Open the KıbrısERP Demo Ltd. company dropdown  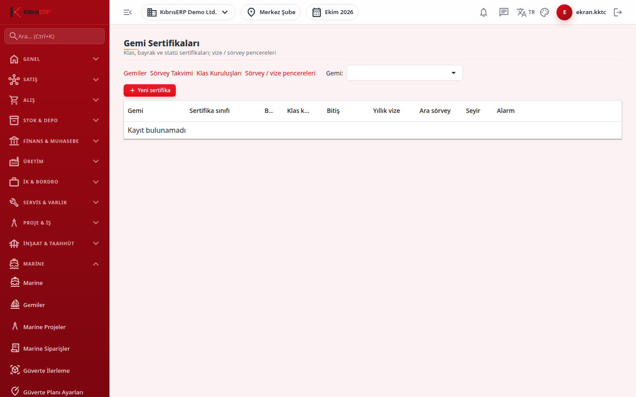point(188,12)
